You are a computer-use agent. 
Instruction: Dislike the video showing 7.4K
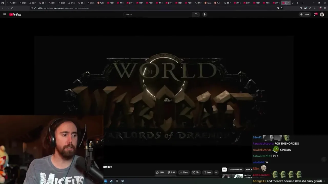(x=171, y=172)
